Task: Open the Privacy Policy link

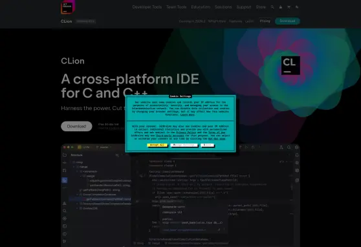Action: point(186,133)
